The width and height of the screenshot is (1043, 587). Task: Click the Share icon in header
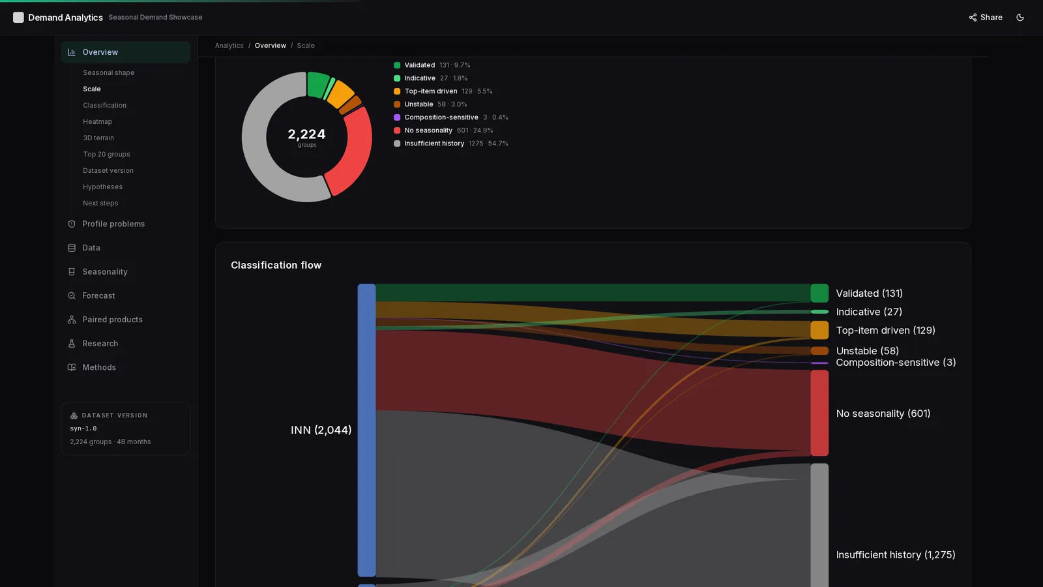tap(973, 18)
